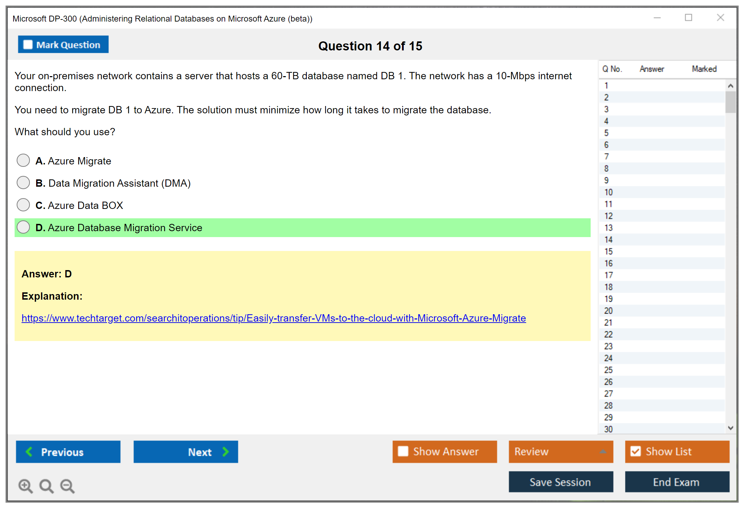This screenshot has height=511, width=747.
Task: Click the reset zoom magnifier icon
Action: click(x=46, y=486)
